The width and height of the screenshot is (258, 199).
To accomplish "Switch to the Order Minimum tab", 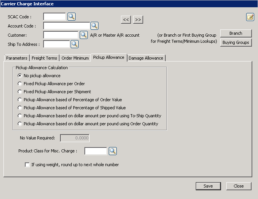I will coord(75,58).
